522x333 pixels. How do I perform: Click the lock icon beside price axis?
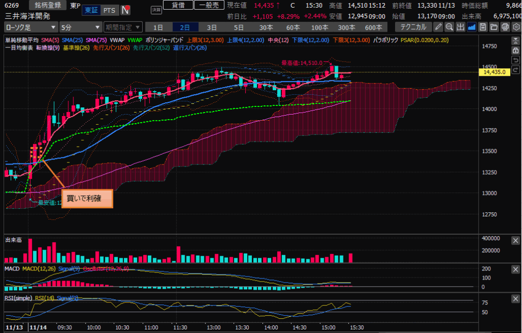click(x=515, y=50)
